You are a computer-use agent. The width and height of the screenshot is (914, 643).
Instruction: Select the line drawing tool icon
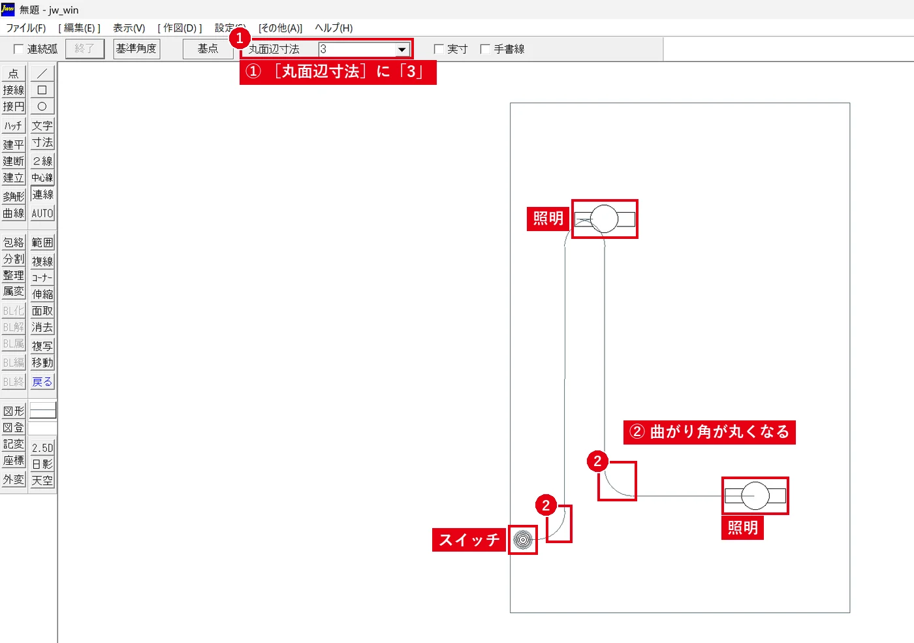[42, 73]
